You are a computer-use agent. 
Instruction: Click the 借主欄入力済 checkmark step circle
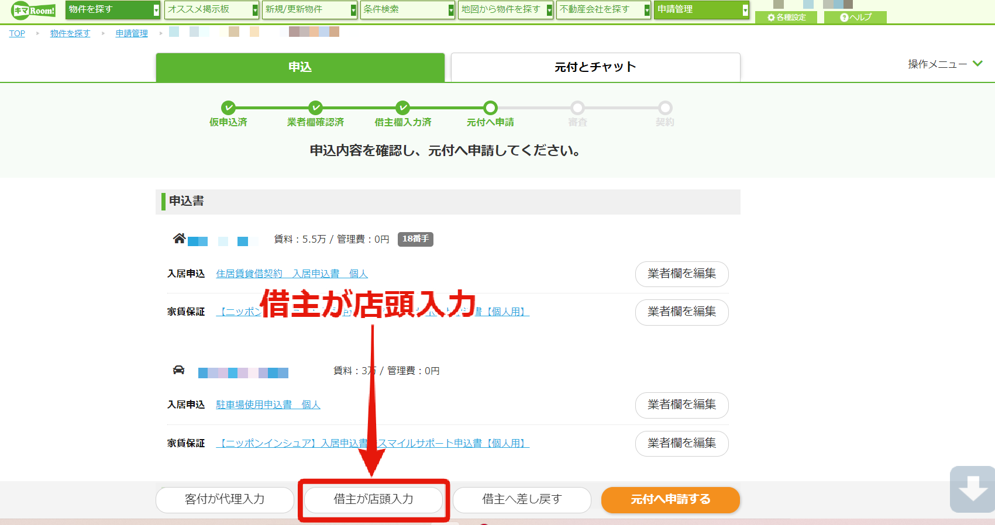point(402,108)
